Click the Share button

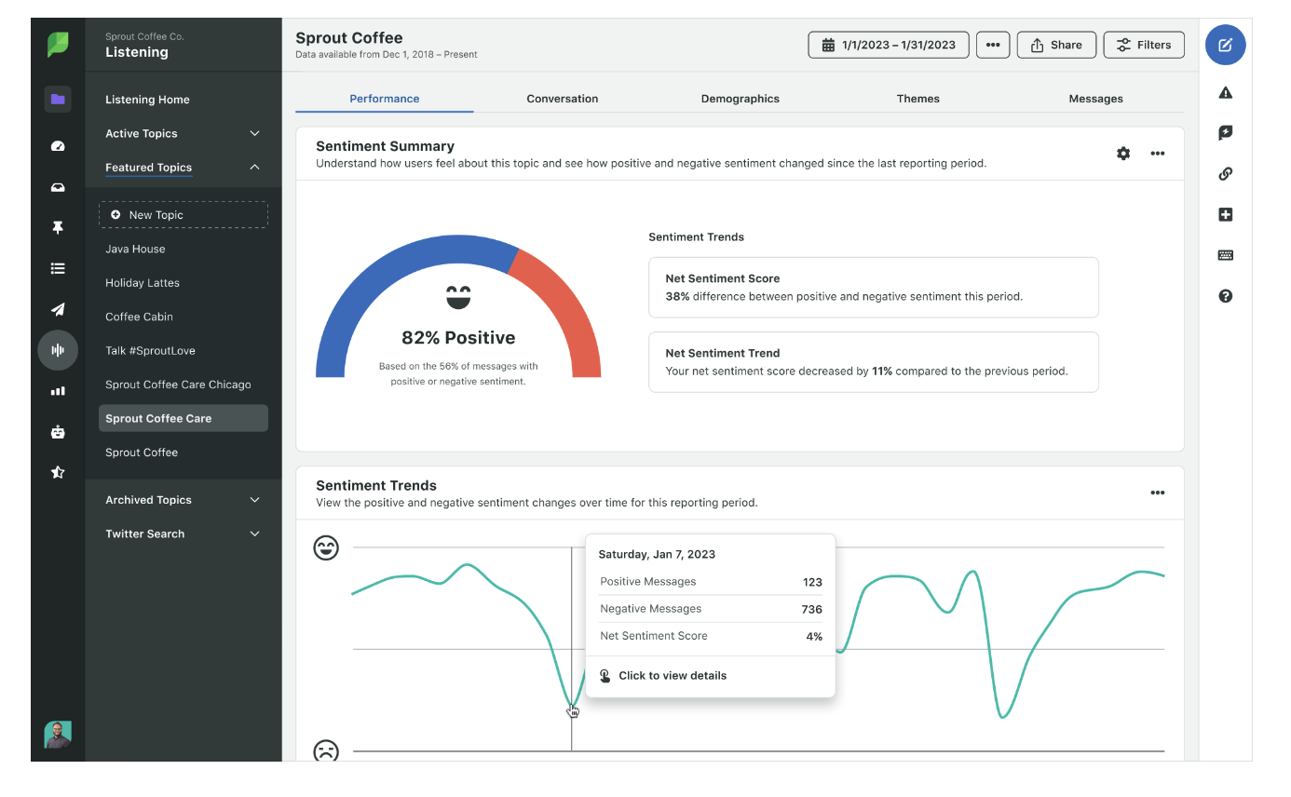[x=1056, y=44]
